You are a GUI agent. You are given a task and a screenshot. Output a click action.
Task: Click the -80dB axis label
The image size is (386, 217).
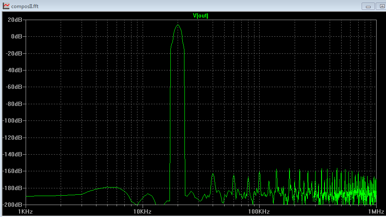pyautogui.click(x=14, y=104)
